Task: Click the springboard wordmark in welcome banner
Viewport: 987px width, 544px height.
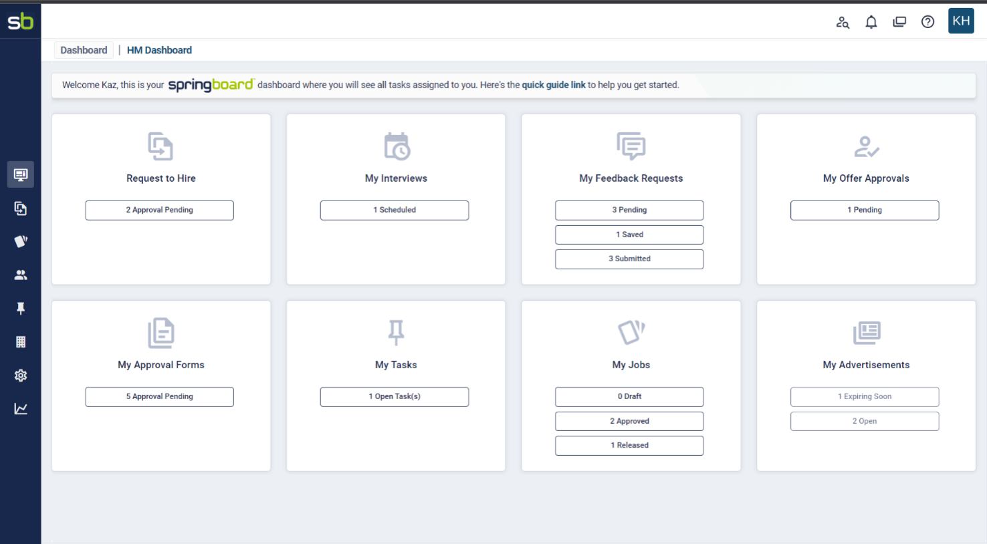Action: tap(211, 85)
